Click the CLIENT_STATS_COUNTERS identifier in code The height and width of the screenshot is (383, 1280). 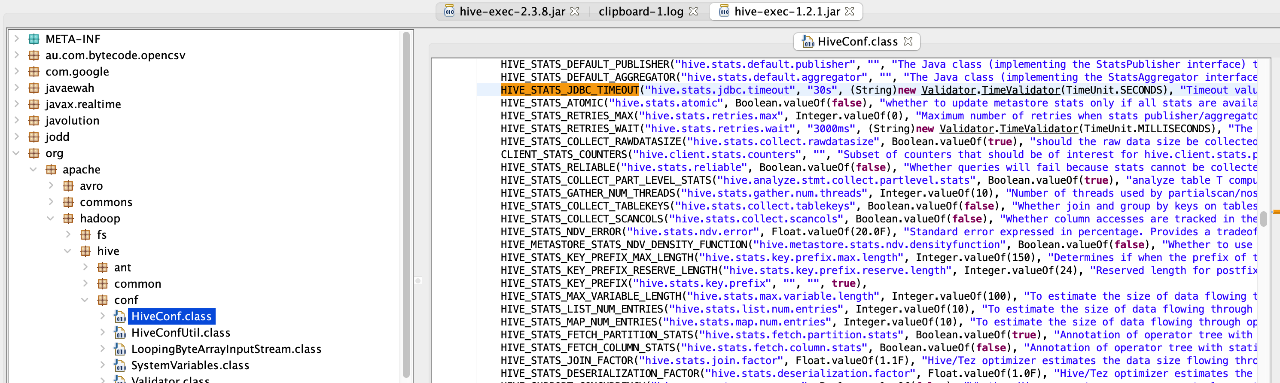coord(564,155)
